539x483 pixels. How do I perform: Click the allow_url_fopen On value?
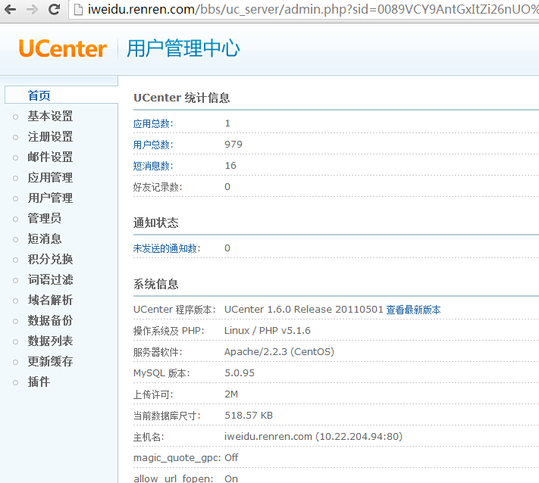[231, 479]
